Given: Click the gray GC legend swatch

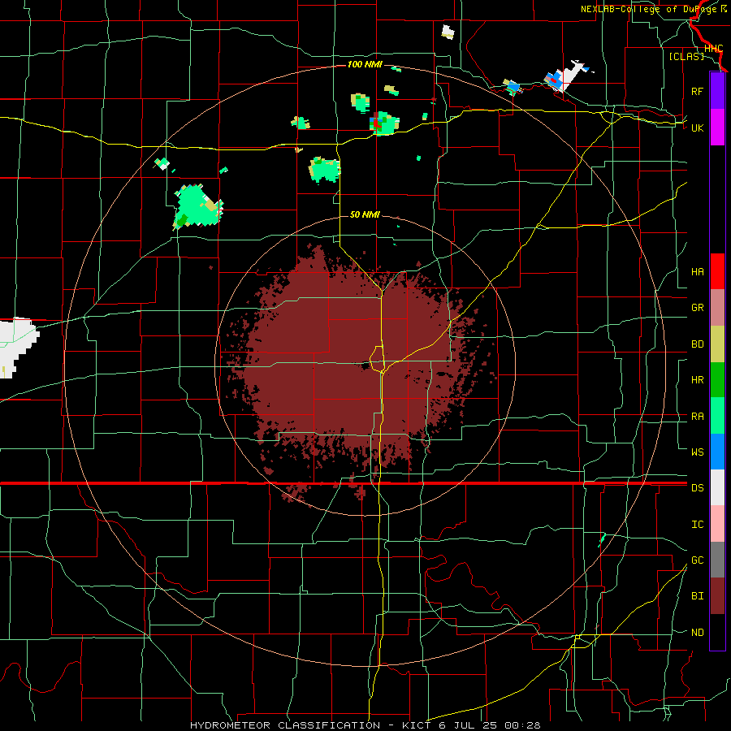Looking at the screenshot, I should pyautogui.click(x=717, y=560).
